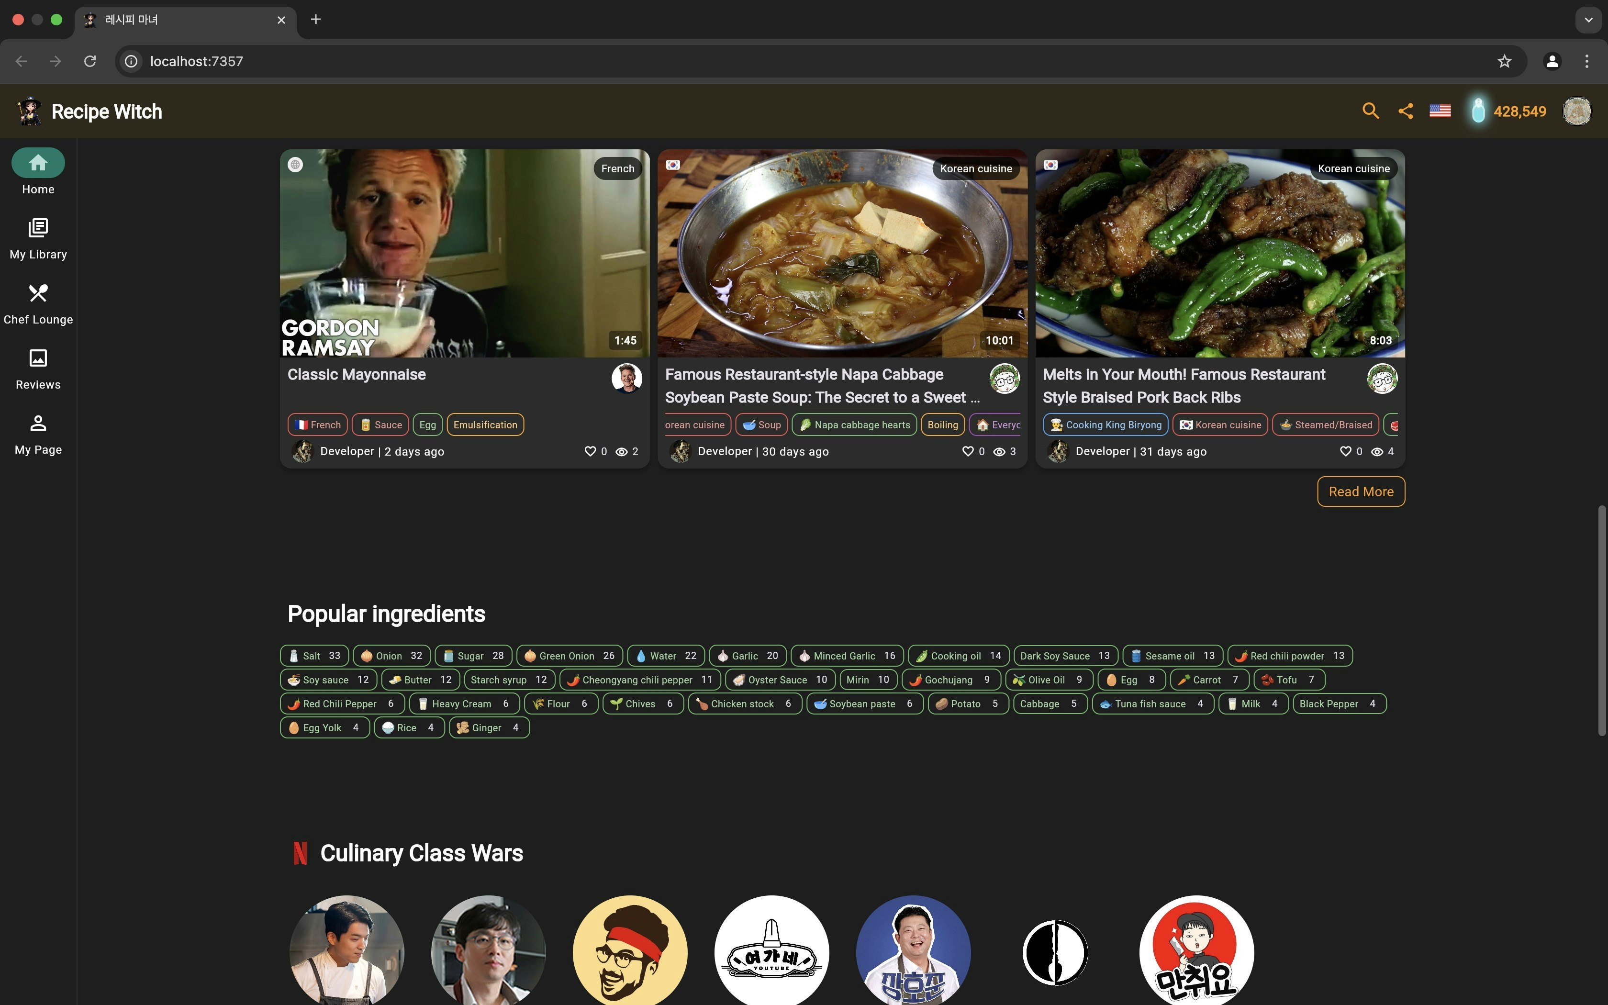Click the Steamed/Braised tag
The width and height of the screenshot is (1608, 1005).
[x=1326, y=425]
